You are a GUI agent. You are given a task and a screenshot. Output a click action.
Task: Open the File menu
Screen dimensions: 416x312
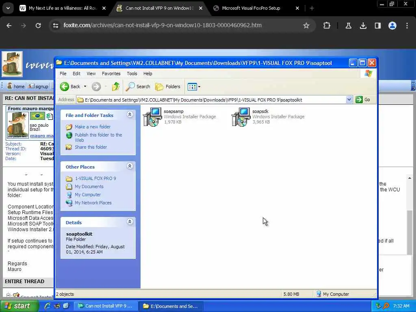pyautogui.click(x=63, y=74)
